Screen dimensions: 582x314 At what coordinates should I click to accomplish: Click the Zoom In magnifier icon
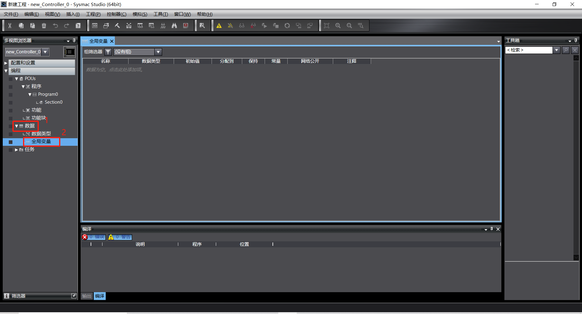[x=338, y=26]
